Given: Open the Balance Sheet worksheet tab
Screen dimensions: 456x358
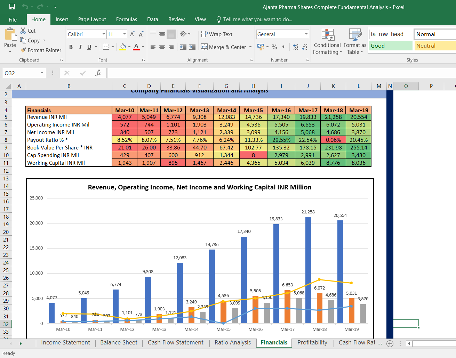Looking at the screenshot, I should coord(119,343).
